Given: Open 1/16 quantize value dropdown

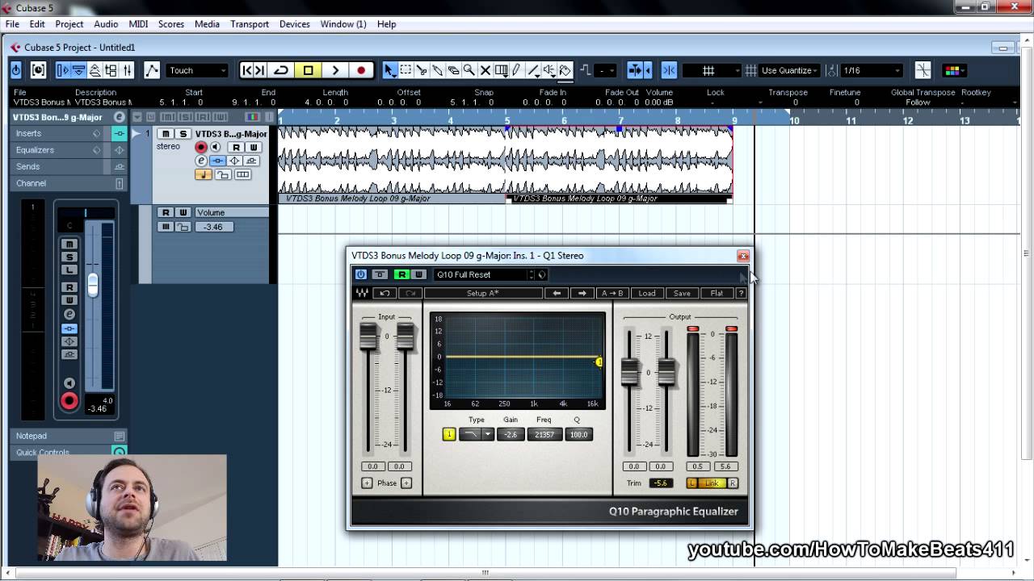Looking at the screenshot, I should [x=872, y=70].
